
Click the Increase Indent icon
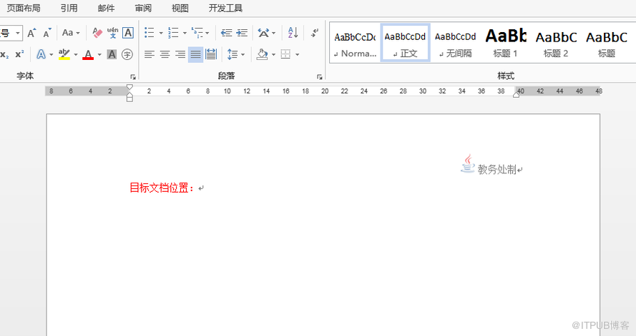click(x=242, y=33)
